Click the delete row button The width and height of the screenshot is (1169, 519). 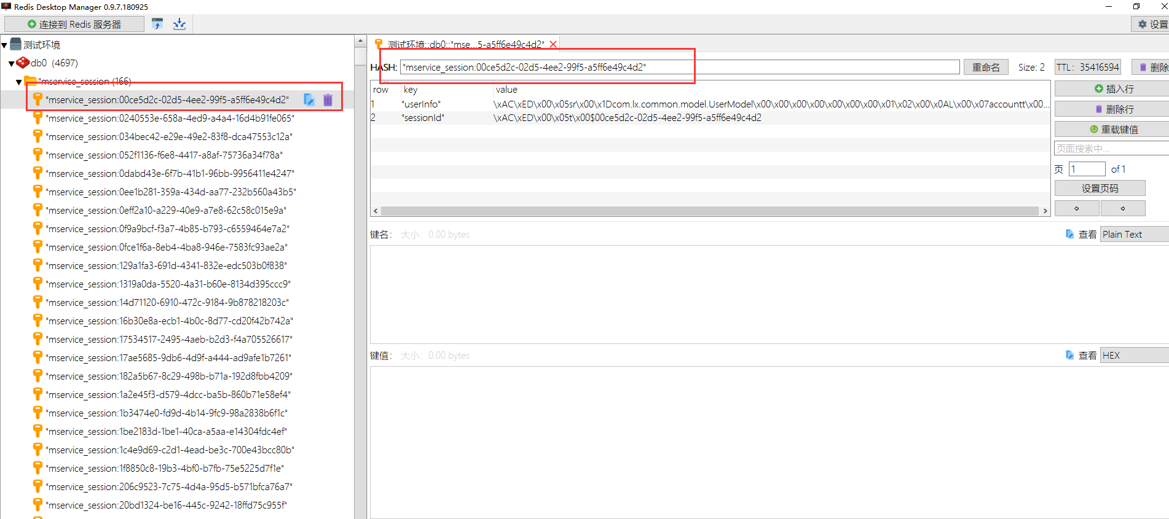point(1112,109)
